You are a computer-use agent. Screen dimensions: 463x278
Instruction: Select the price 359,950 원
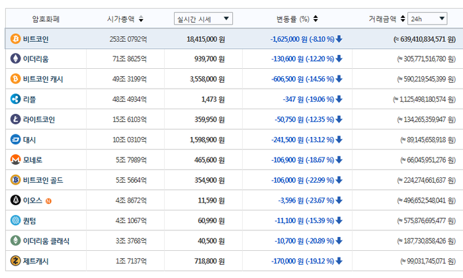[x=210, y=120]
